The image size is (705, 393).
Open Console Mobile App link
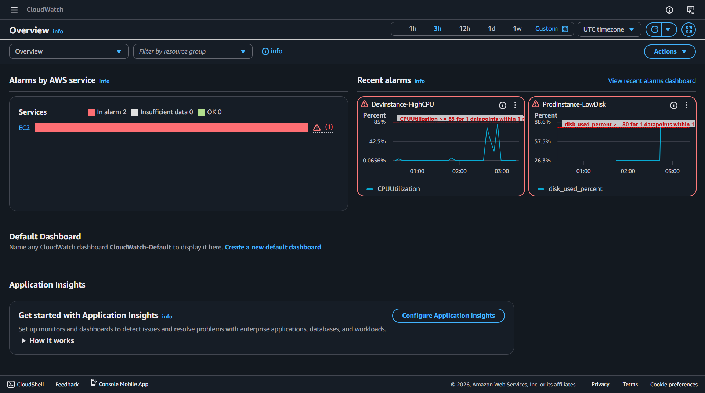point(120,384)
